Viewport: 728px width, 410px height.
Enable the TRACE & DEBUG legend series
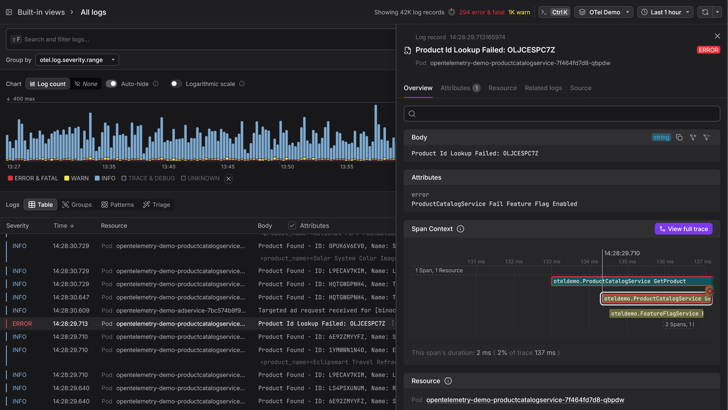tap(148, 178)
